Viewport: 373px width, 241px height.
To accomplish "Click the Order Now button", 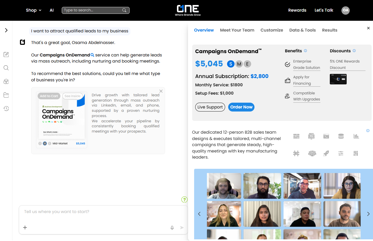I will [241, 107].
